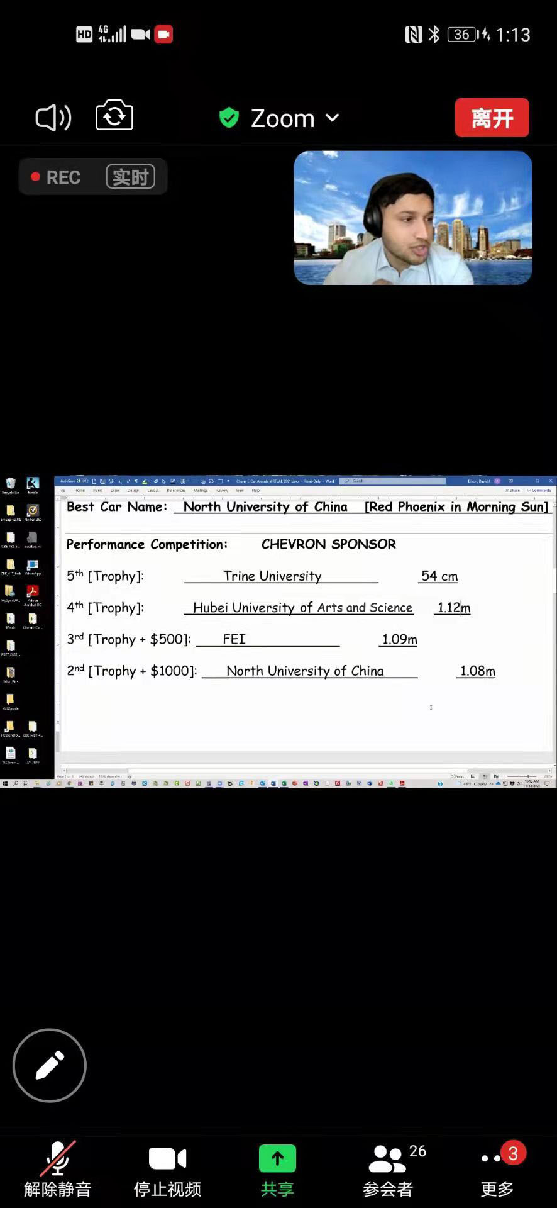Viewport: 557px width, 1208px height.
Task: Tap the green security shield icon
Action: [229, 118]
